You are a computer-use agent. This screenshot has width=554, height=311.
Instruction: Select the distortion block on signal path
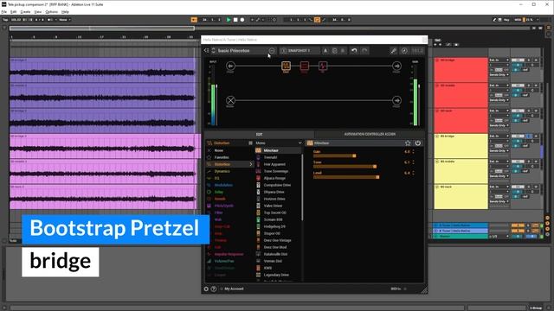(286, 66)
